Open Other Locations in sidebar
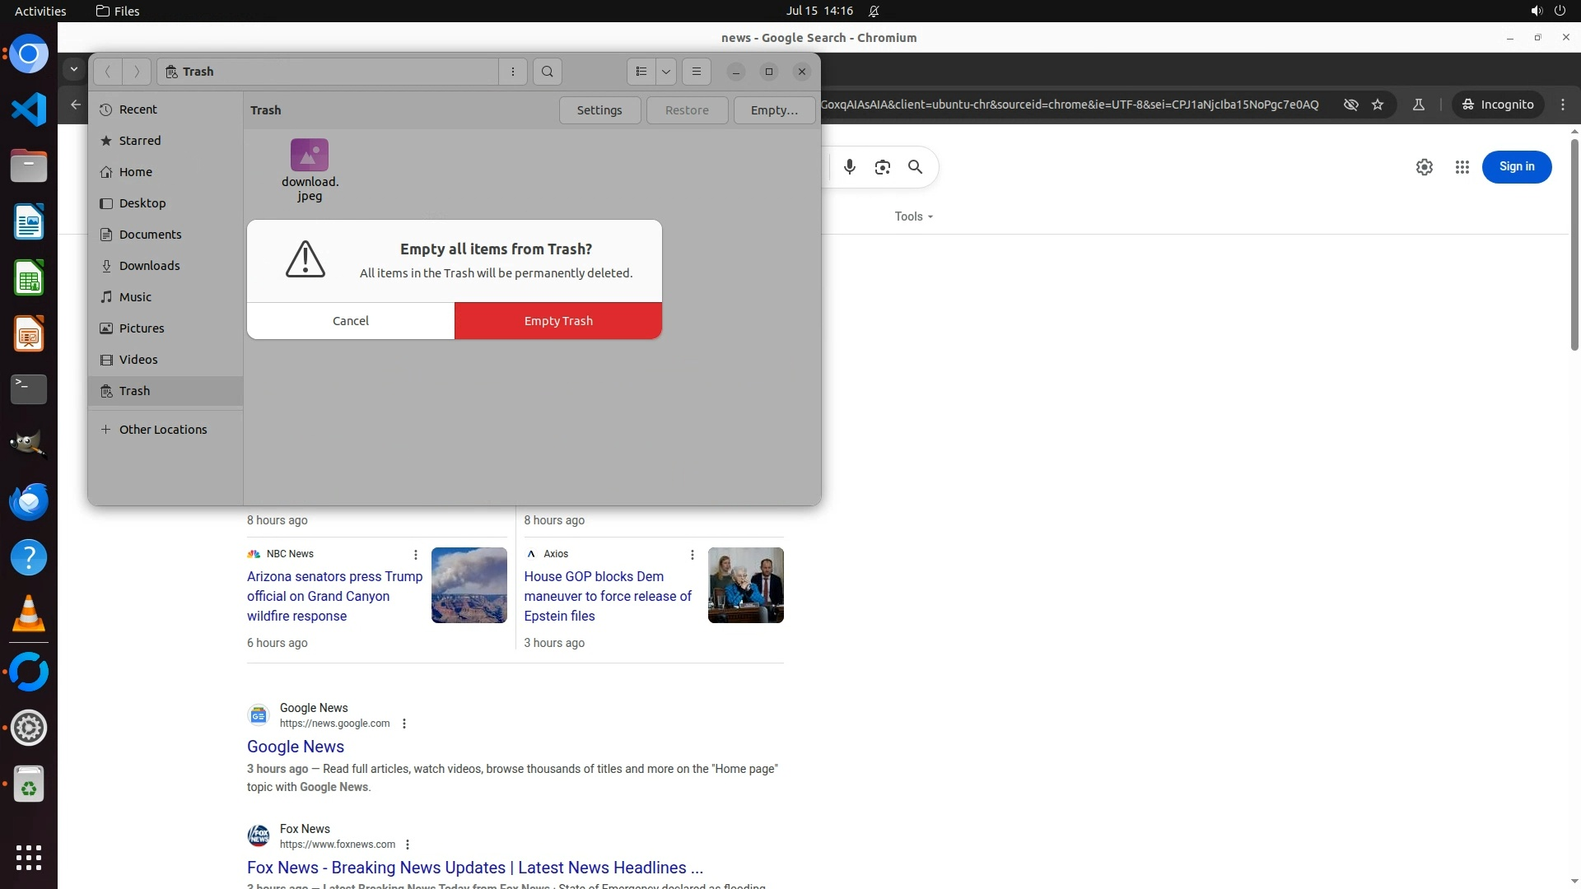Viewport: 1581px width, 889px height. [x=162, y=430]
